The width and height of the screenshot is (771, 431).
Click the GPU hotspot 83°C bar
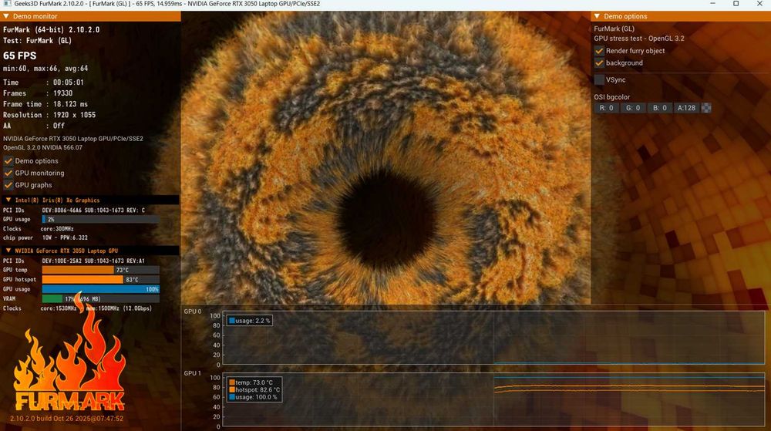100,280
